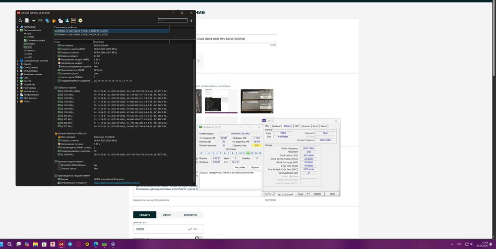The width and height of the screenshot is (496, 249).
Task: Toggle the Thermal Sensor checkbox
Action: [59, 168]
